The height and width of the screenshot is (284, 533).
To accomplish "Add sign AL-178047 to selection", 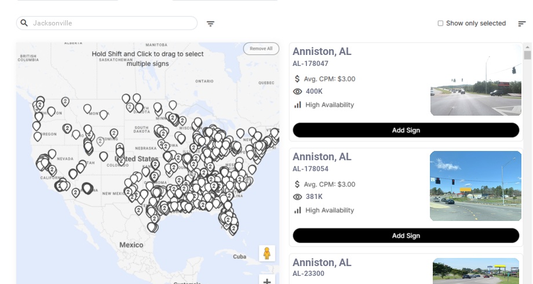I will (x=406, y=130).
